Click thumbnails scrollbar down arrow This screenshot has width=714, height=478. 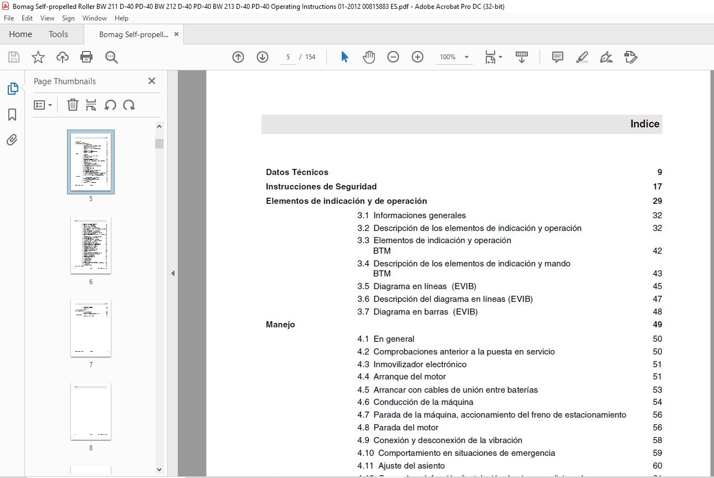coord(160,470)
